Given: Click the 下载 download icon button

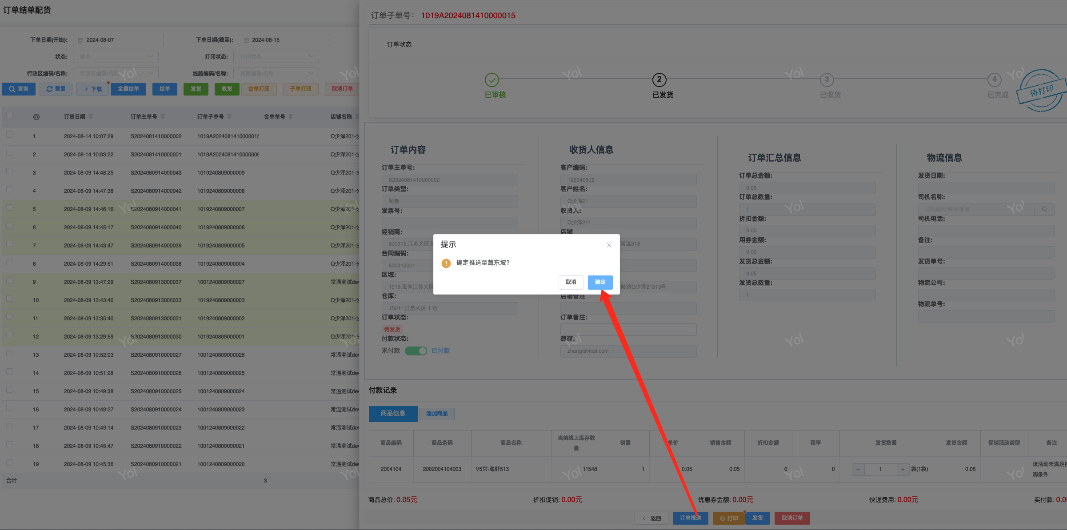Looking at the screenshot, I should tap(92, 89).
